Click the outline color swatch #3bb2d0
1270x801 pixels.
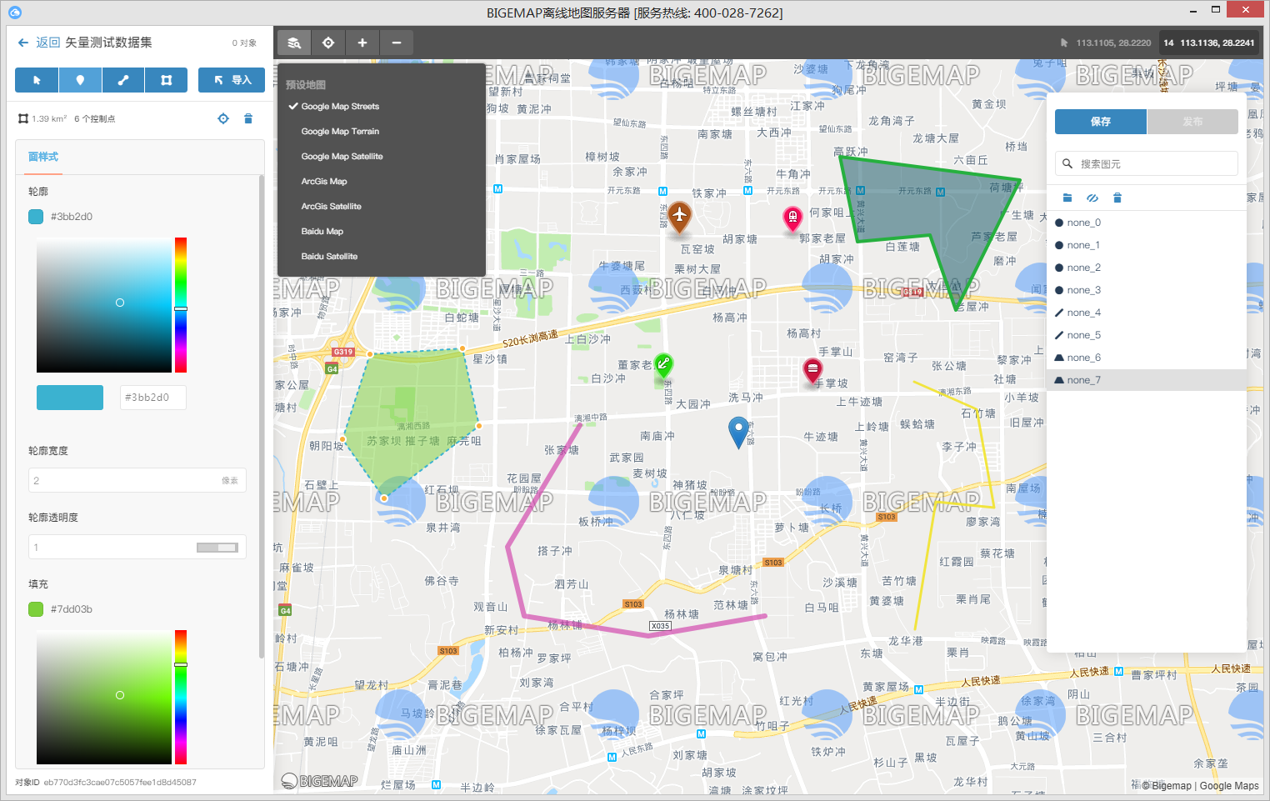point(36,217)
